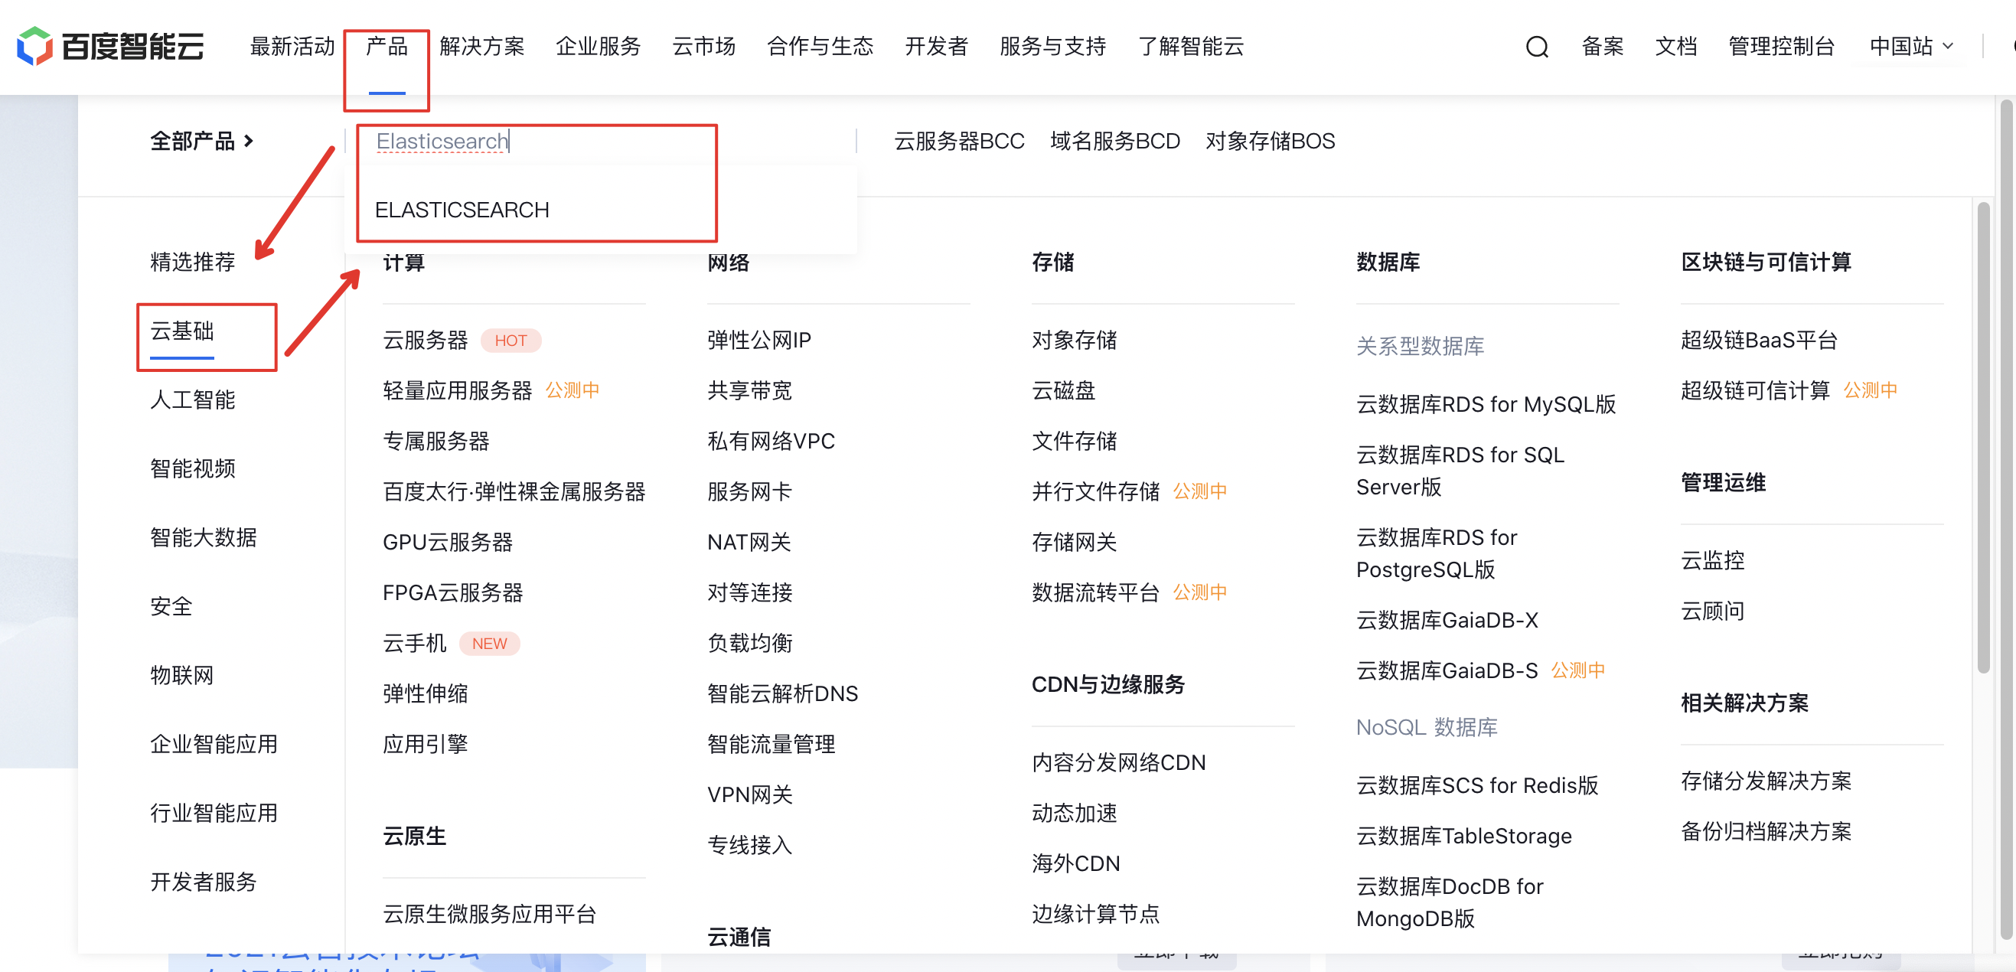This screenshot has height=972, width=2016.
Task: Open 云监控 product
Action: [1712, 560]
